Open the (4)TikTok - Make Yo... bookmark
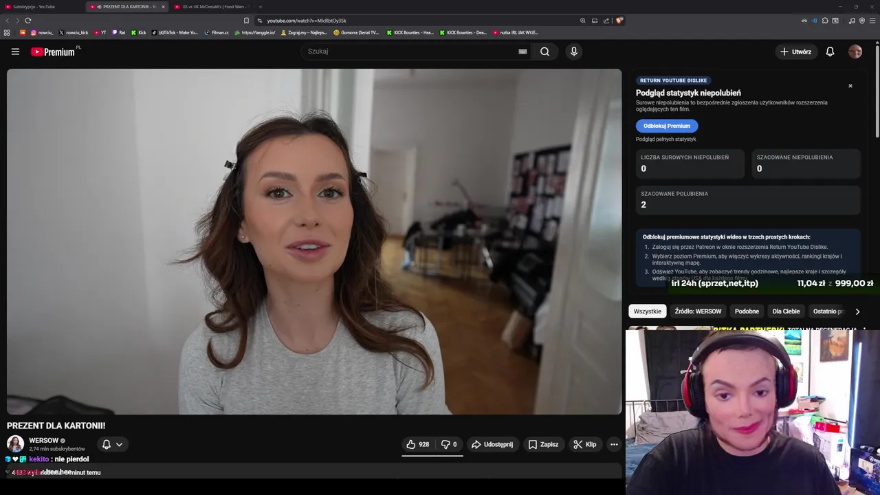880x495 pixels. pos(175,32)
